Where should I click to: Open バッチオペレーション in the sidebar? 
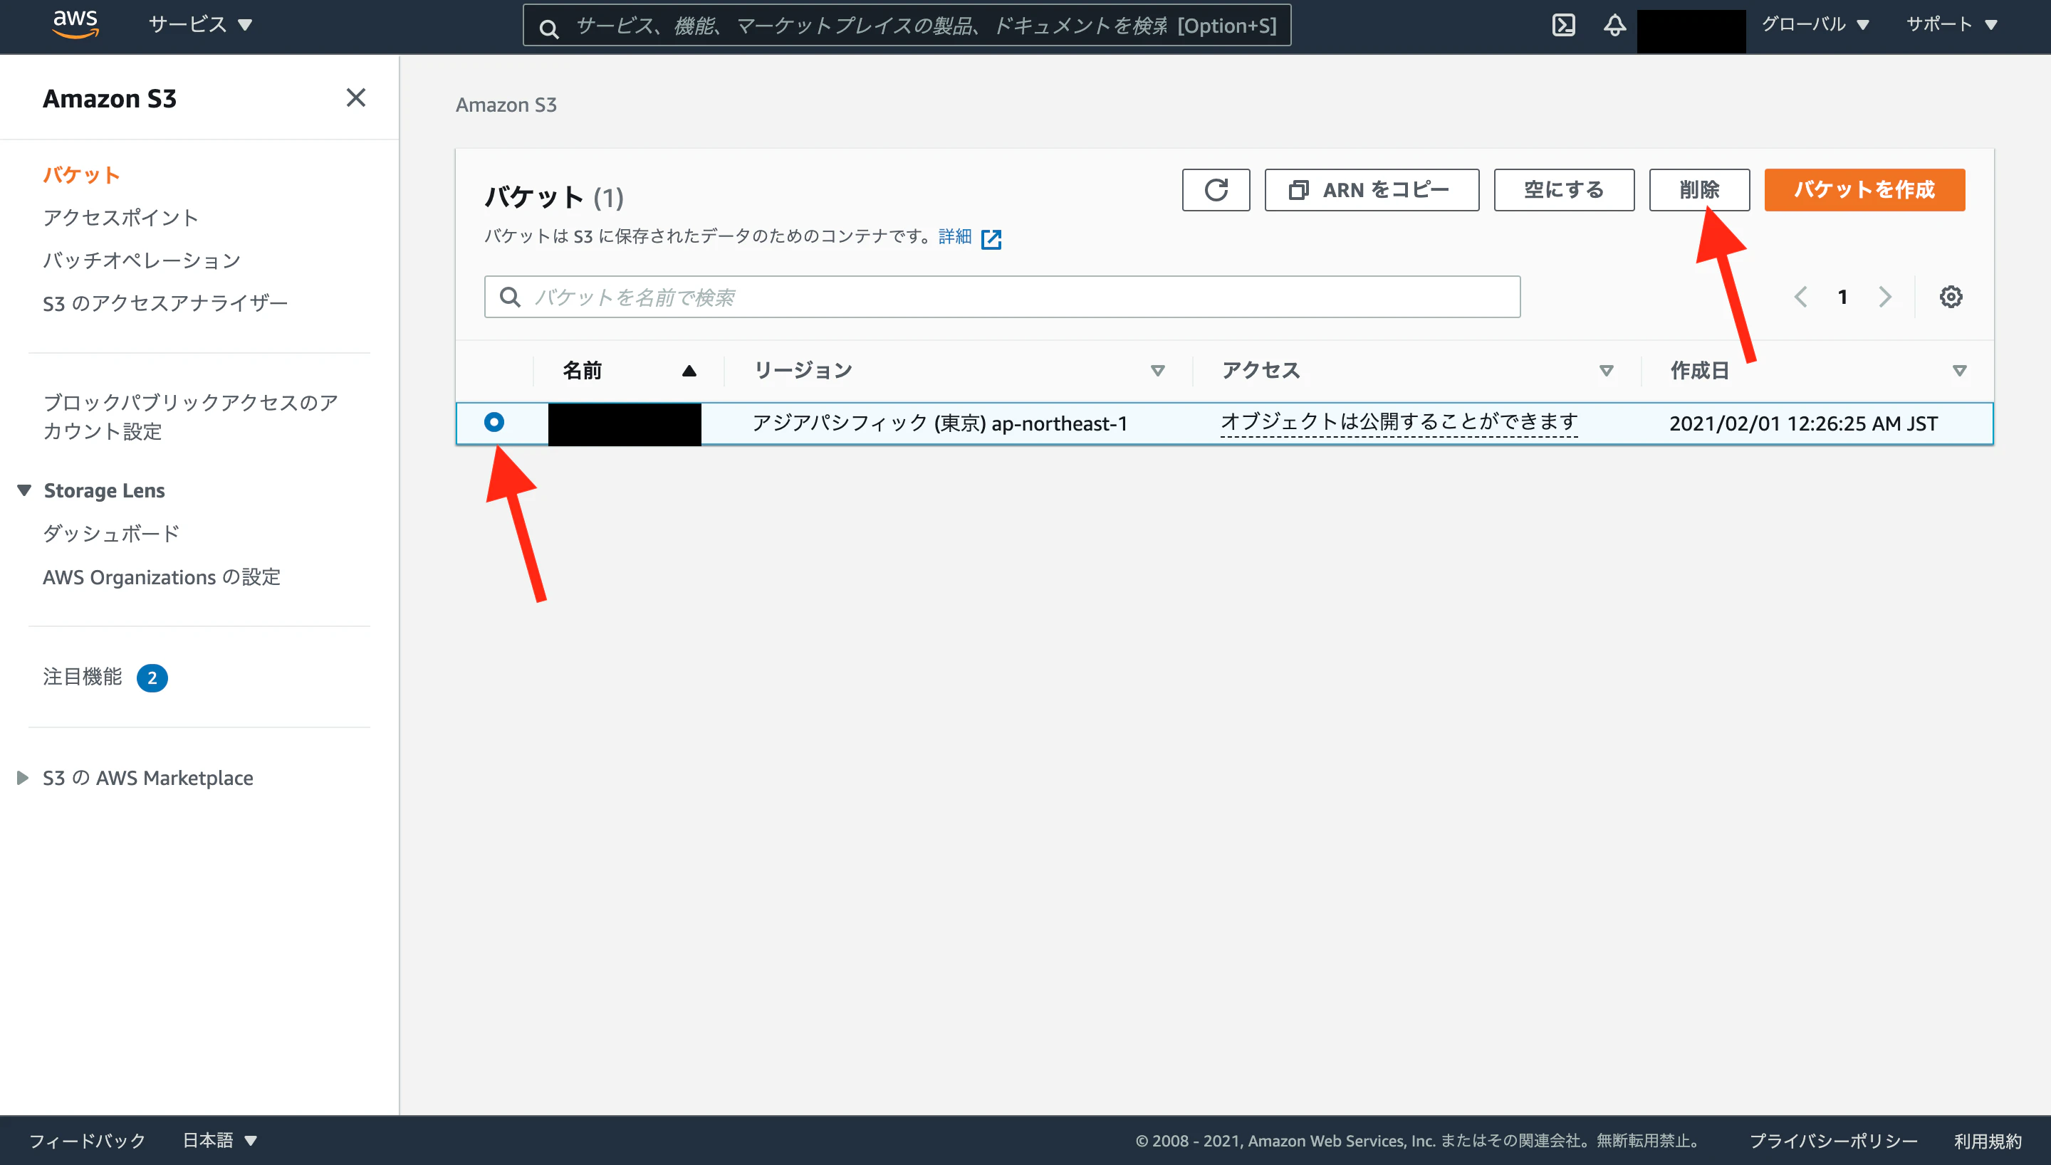pyautogui.click(x=142, y=260)
